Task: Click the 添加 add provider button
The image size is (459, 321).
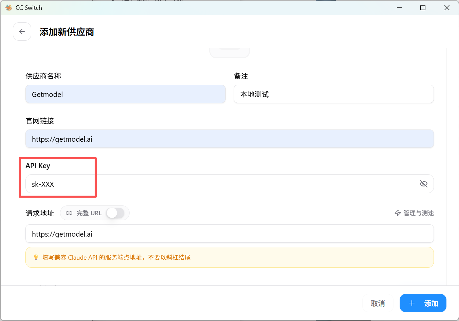Action: click(x=423, y=303)
